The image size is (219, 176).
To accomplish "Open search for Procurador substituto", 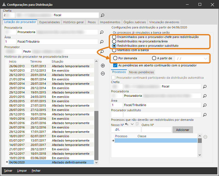I will pyautogui.click(x=205, y=115).
